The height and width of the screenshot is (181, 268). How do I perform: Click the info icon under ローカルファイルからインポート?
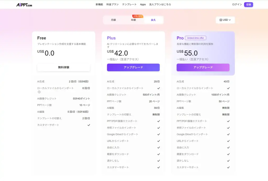pos(39,92)
